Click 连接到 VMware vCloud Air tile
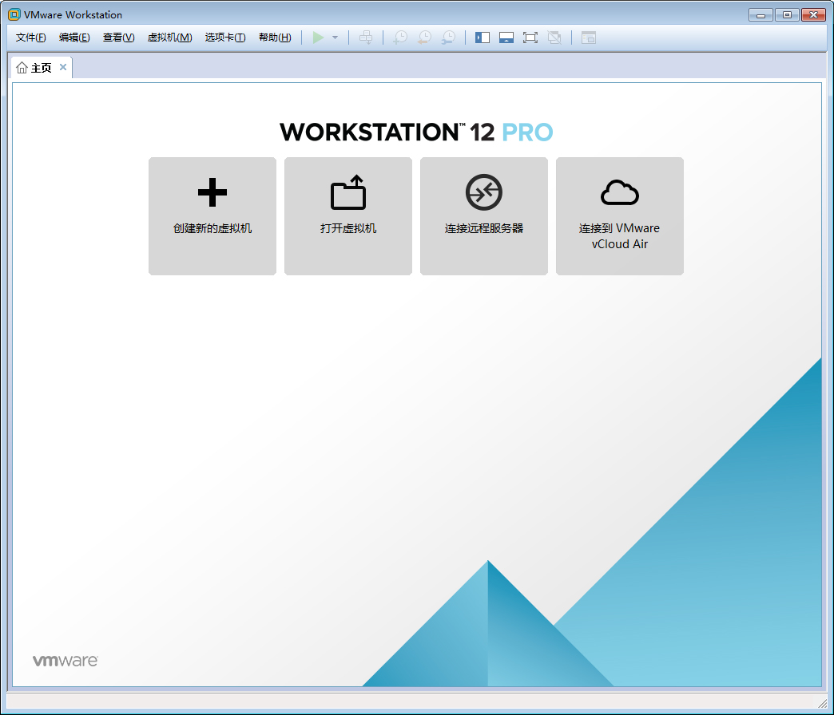The height and width of the screenshot is (715, 834). pyautogui.click(x=619, y=216)
